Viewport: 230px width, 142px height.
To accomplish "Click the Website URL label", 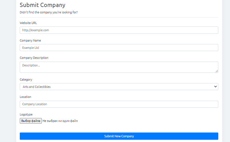I will 28,23.
